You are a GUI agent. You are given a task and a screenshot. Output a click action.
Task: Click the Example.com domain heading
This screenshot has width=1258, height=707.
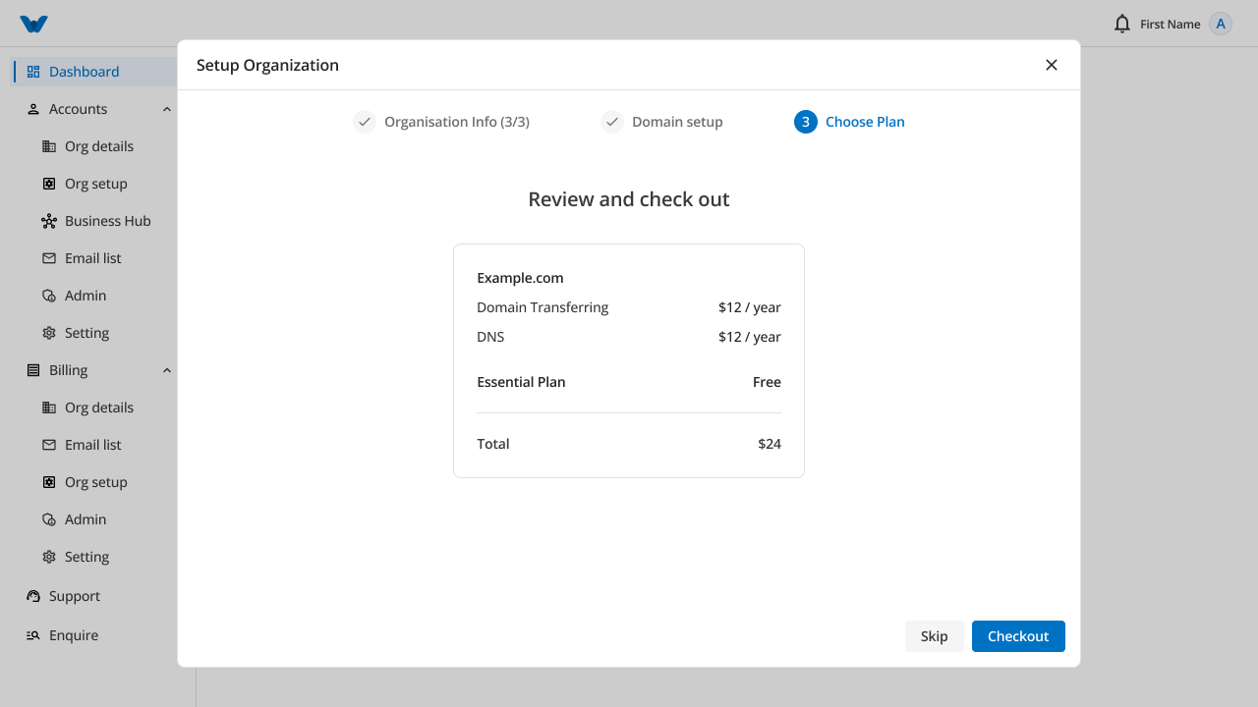[520, 278]
